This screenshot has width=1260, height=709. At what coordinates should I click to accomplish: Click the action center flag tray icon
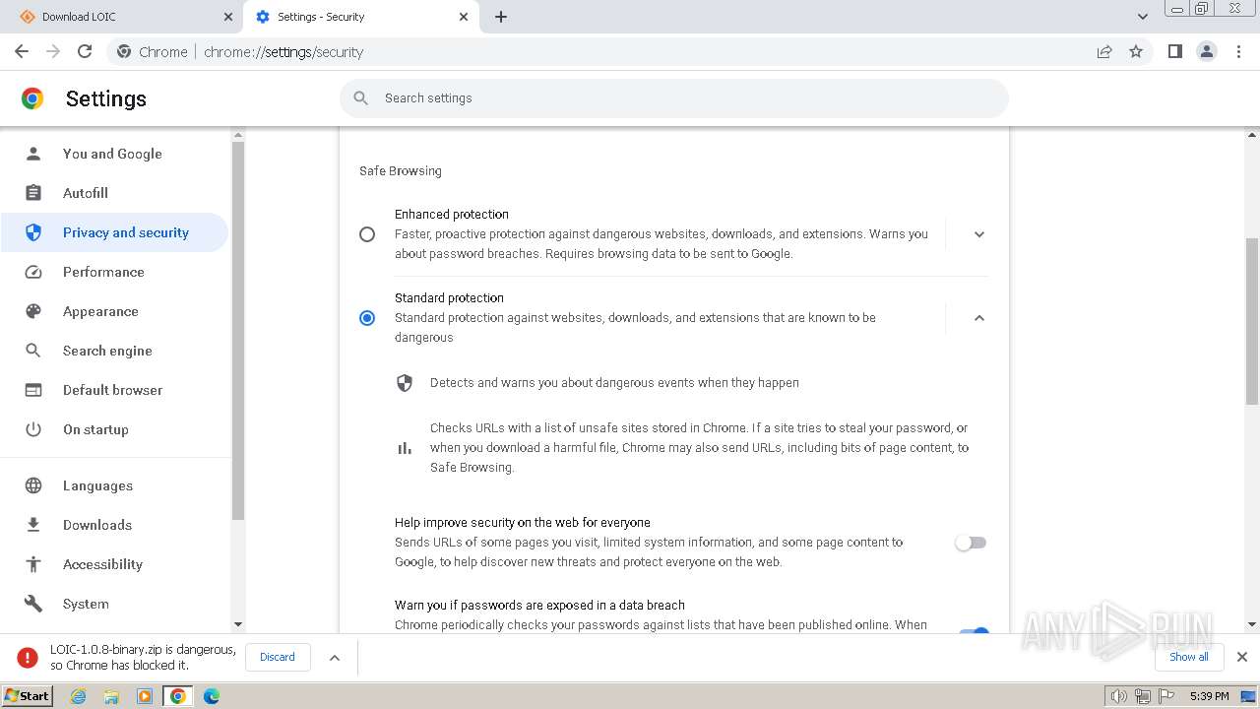pos(1165,696)
